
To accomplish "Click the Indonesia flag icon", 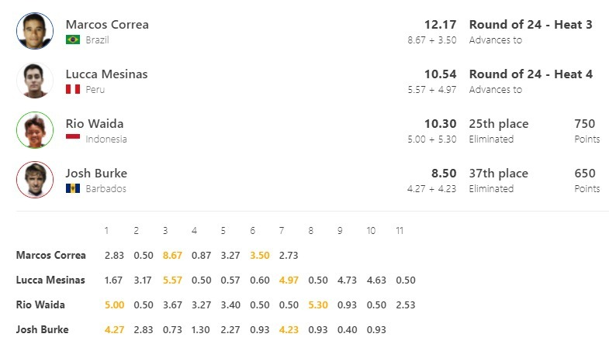I will [x=73, y=136].
